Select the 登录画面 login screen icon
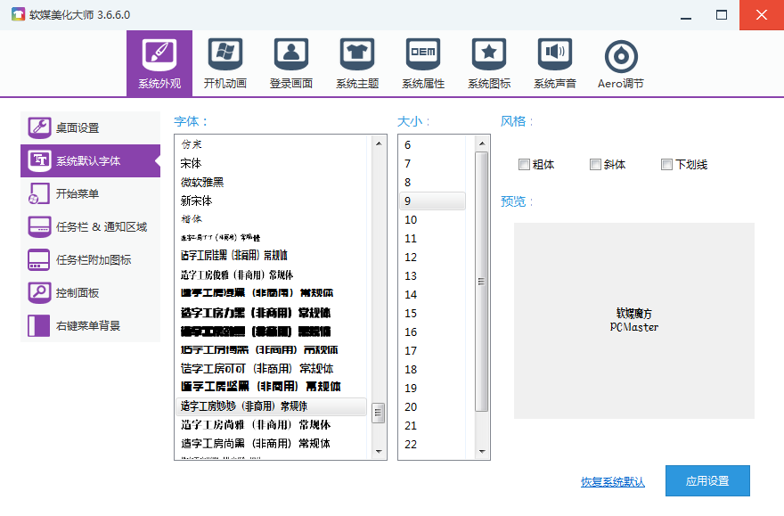 pos(290,63)
